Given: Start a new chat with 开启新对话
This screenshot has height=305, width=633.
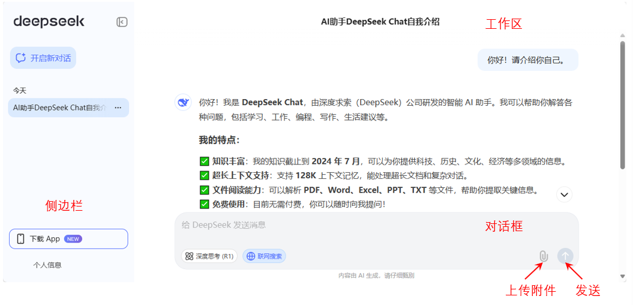Looking at the screenshot, I should [43, 58].
